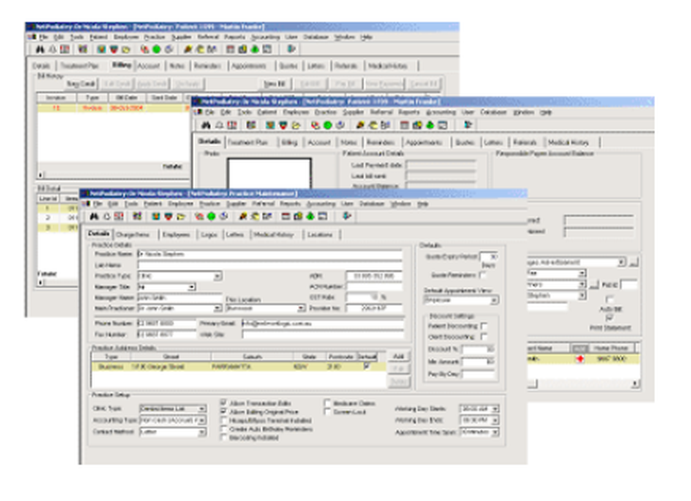Open the Main Practitioner dropdown
This screenshot has height=501, width=691.
(217, 308)
